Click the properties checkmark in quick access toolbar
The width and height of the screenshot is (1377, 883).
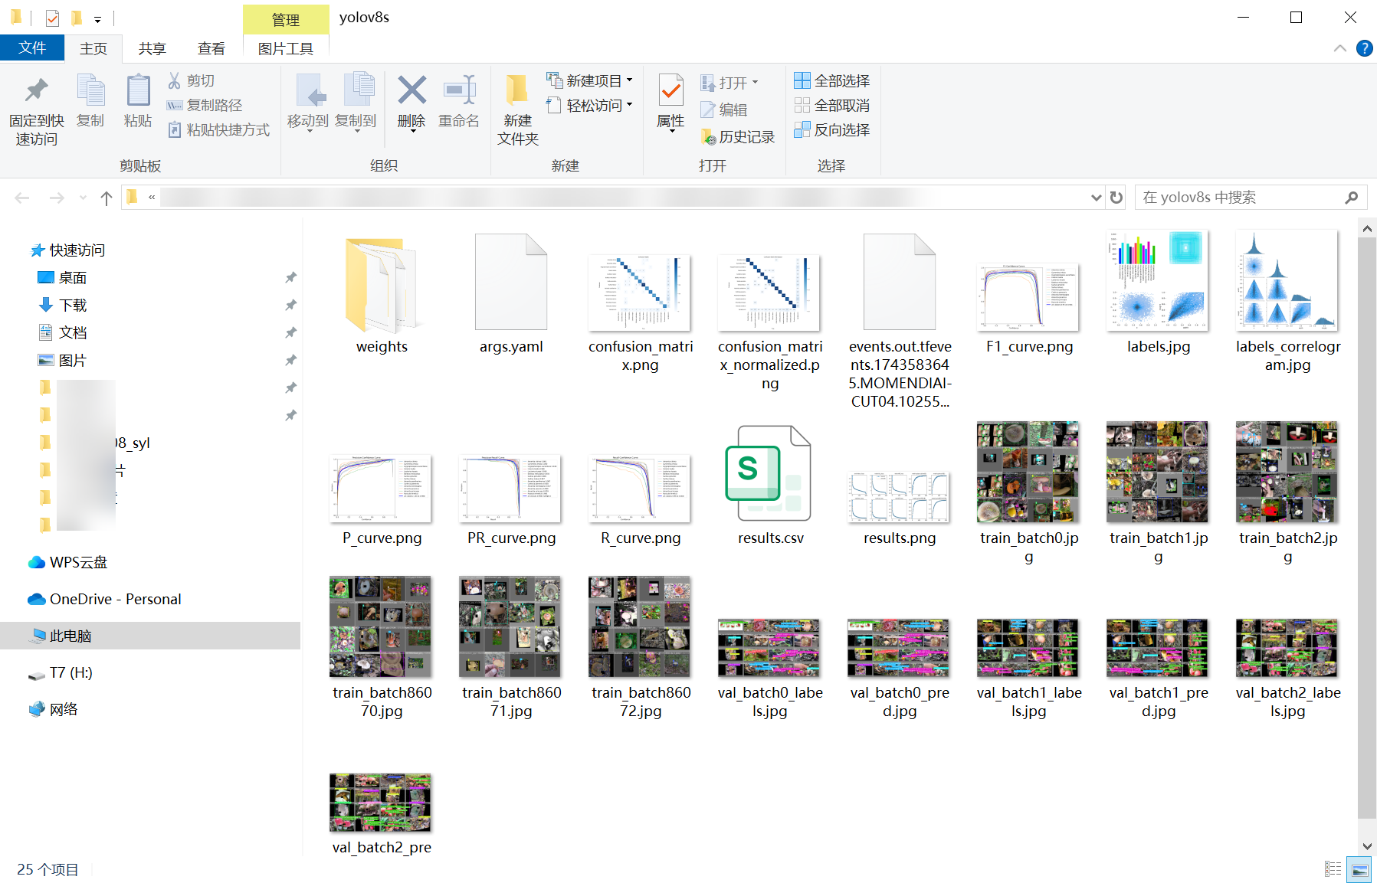tap(52, 18)
